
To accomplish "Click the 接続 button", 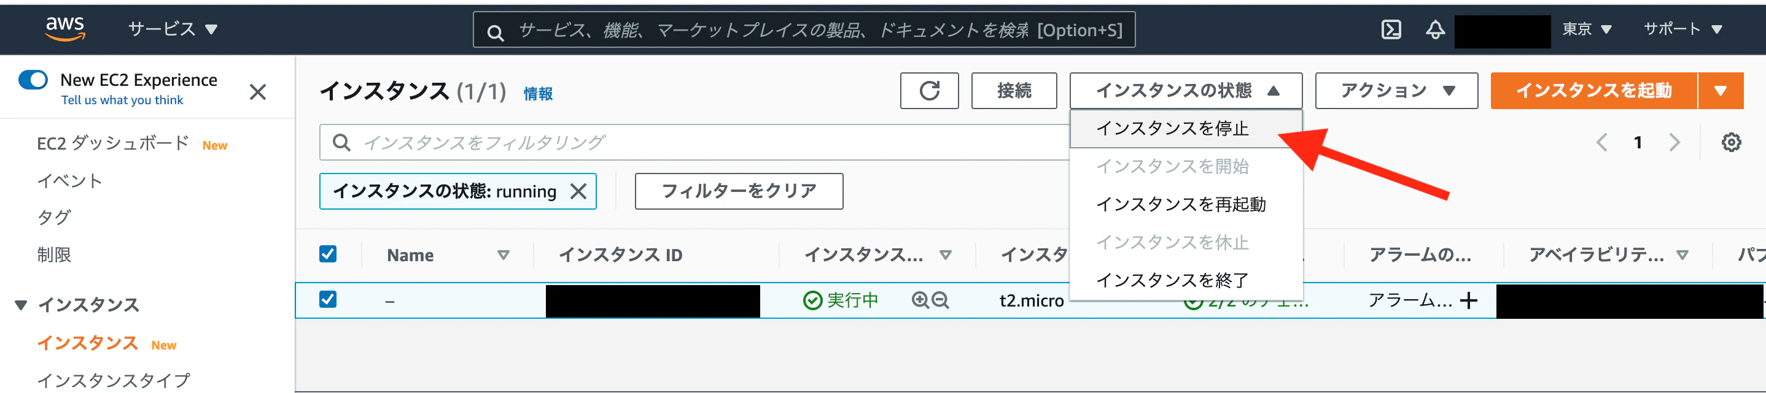I will click(1014, 90).
